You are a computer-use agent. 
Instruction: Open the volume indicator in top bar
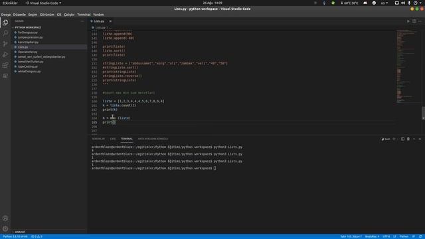(403, 3)
